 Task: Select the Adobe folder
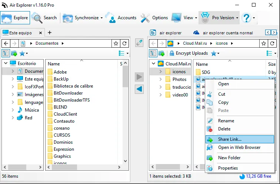(x=60, y=72)
